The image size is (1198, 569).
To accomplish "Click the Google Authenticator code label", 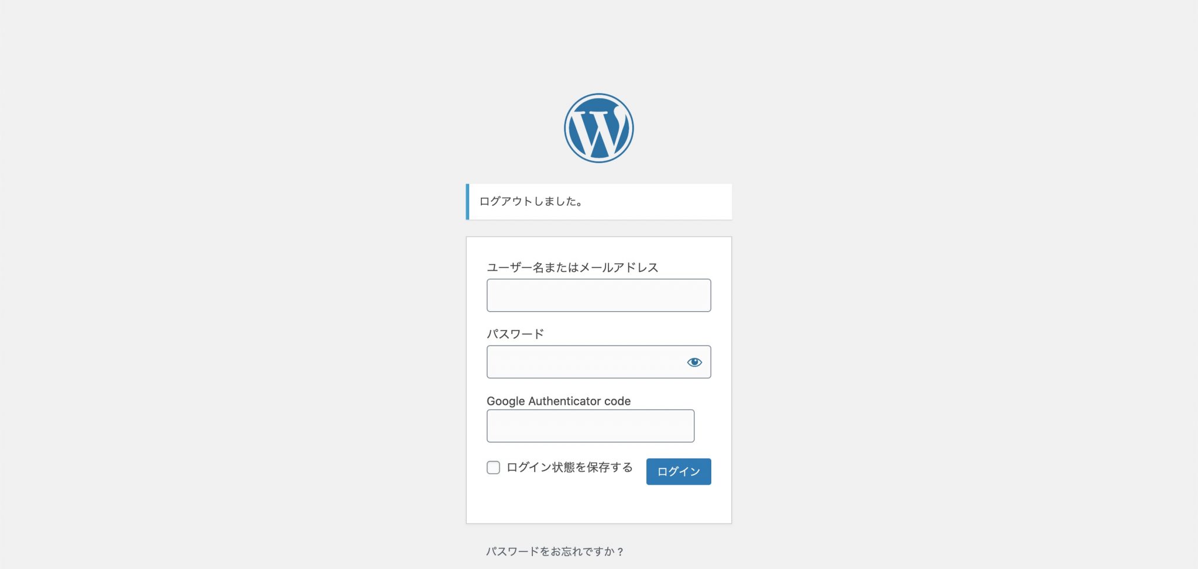I will (559, 401).
